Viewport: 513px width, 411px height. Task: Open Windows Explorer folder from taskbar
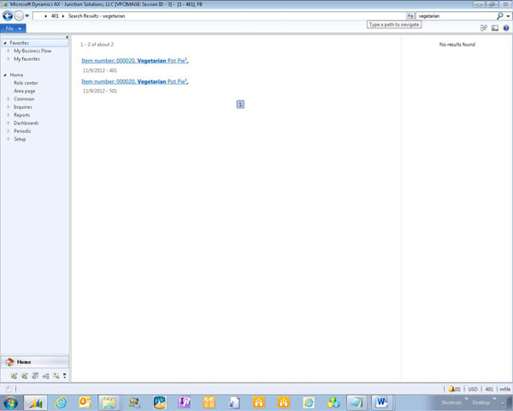pos(109,402)
